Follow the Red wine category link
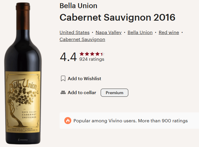Viewport: 199px width, 147px height. click(169, 33)
